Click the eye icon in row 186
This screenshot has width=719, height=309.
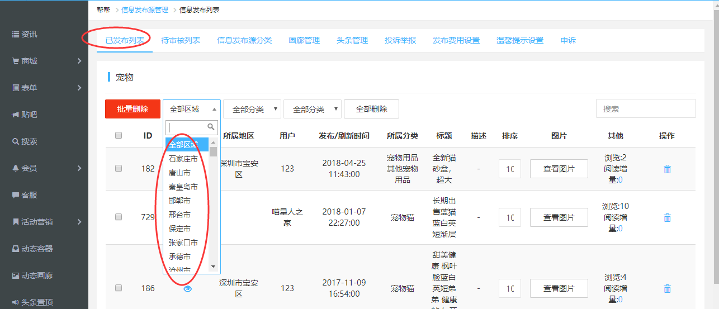[x=187, y=288]
